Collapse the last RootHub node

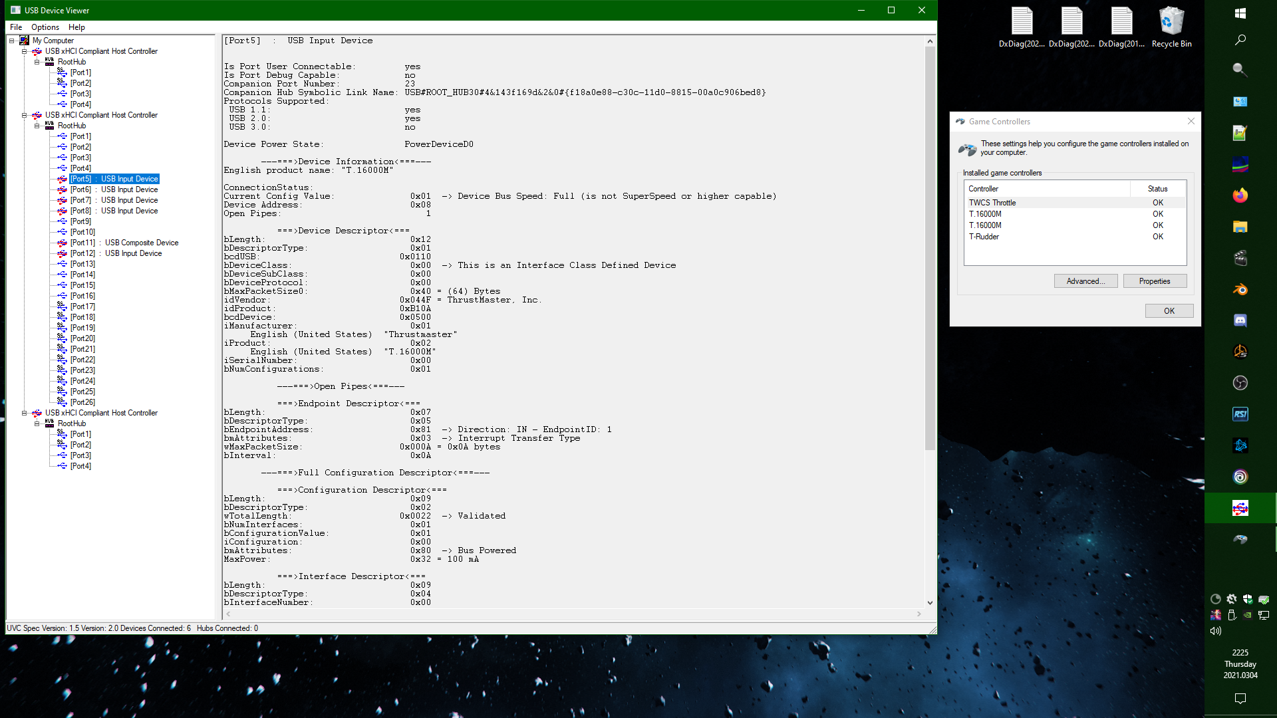coord(37,423)
